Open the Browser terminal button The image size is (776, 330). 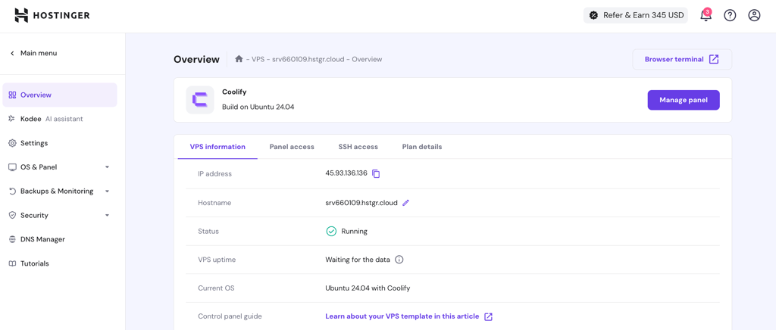[x=682, y=59]
